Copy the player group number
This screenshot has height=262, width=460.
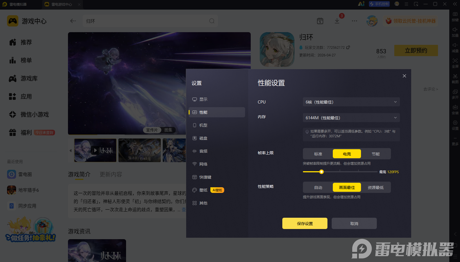coord(348,47)
